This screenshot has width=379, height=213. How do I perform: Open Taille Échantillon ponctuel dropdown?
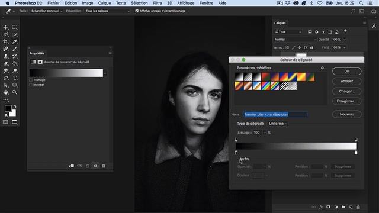coord(46,11)
